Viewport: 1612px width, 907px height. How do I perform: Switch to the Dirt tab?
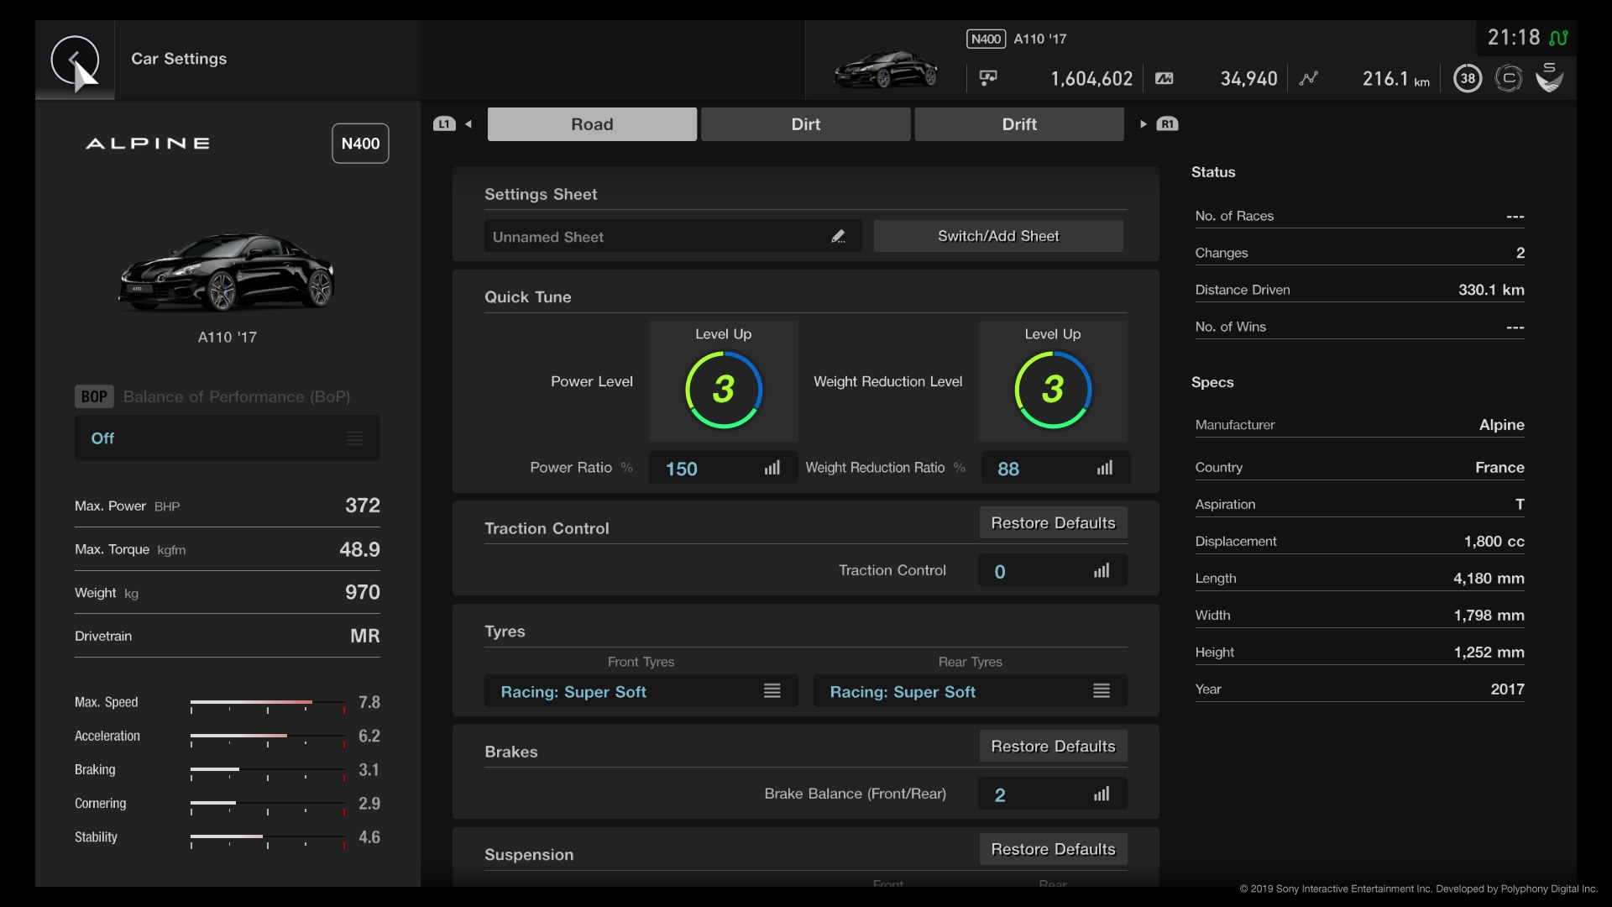click(805, 123)
